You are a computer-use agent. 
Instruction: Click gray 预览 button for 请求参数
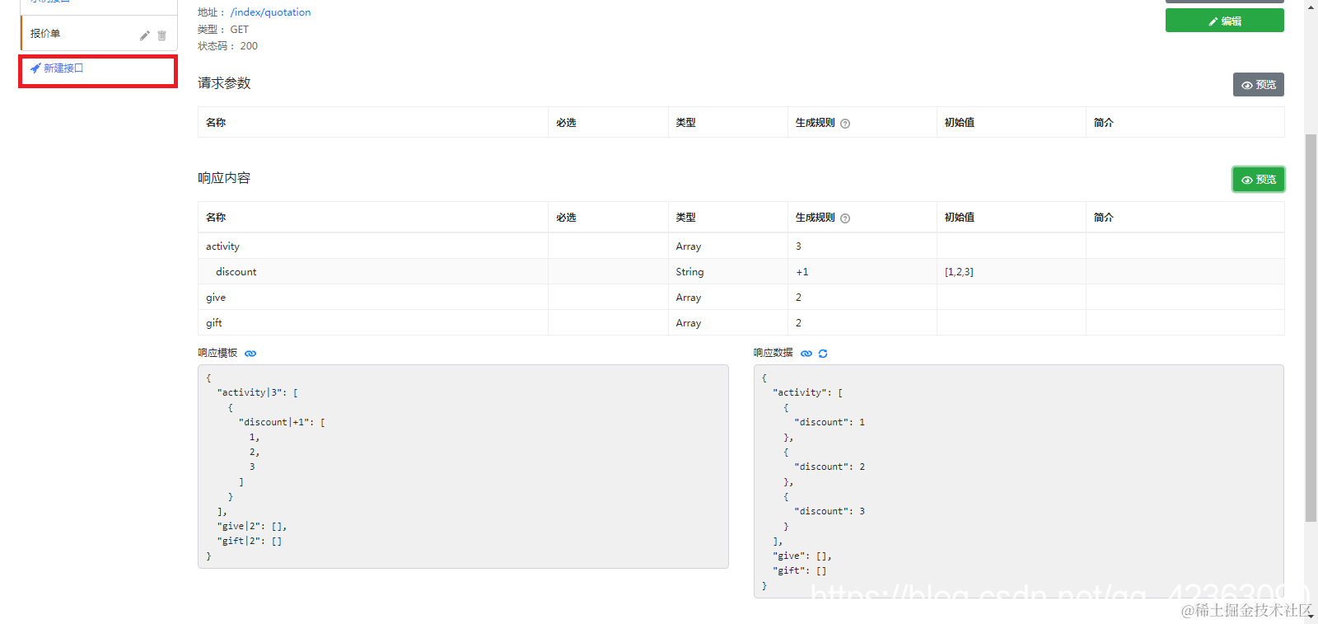click(1258, 85)
